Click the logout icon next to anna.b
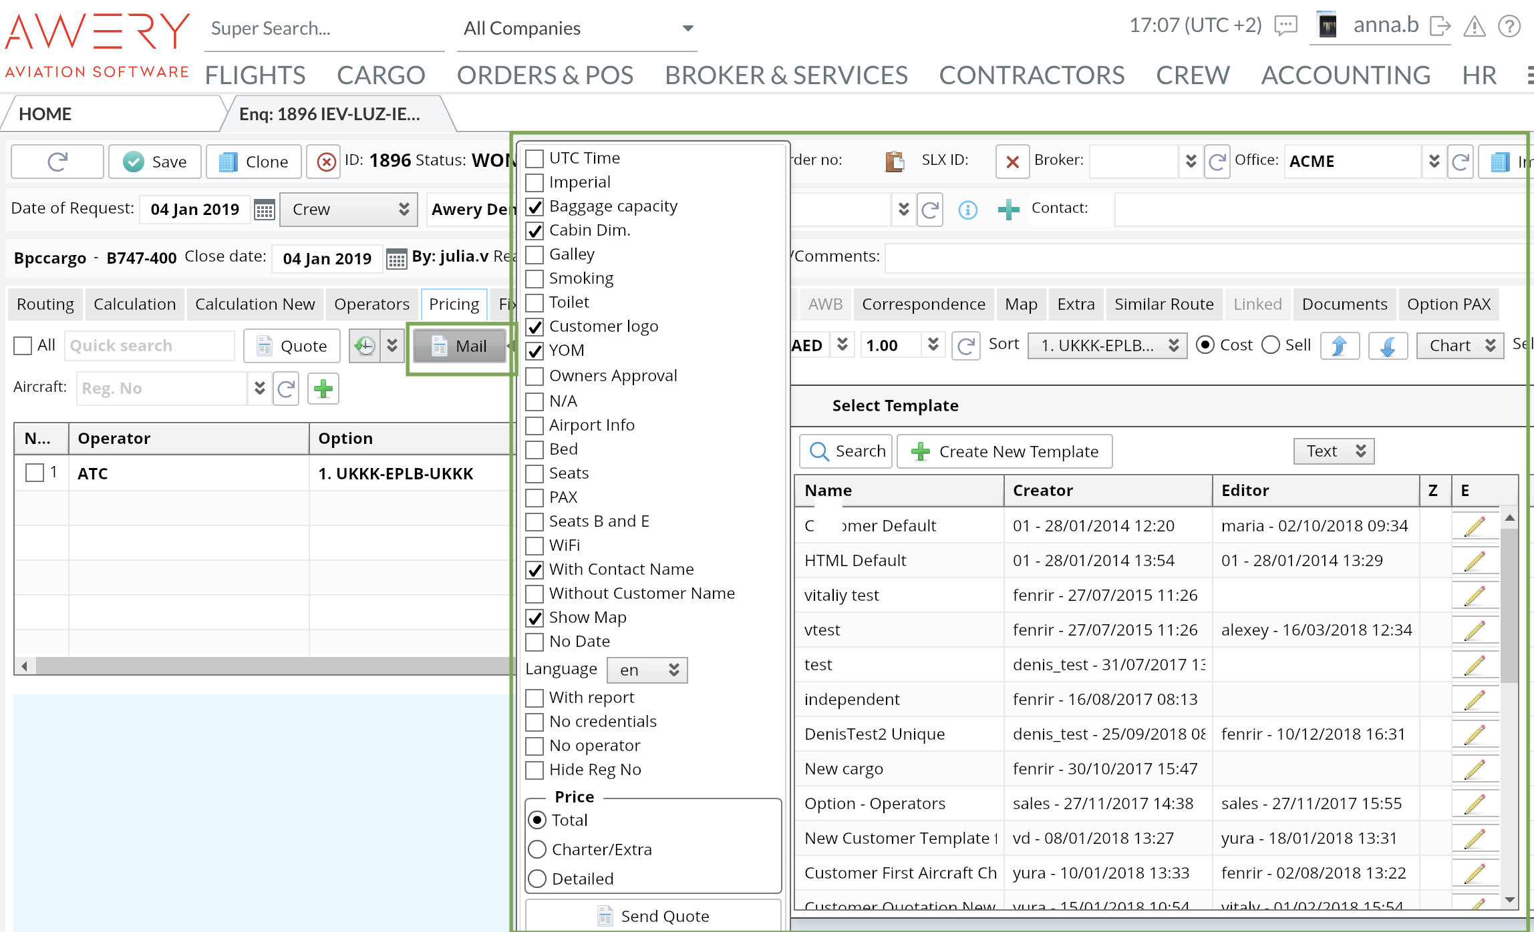This screenshot has height=932, width=1534. (x=1440, y=27)
